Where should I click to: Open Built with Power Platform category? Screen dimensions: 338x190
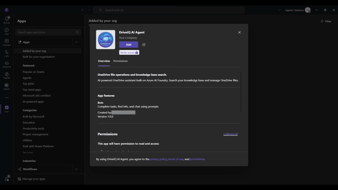pyautogui.click(x=38, y=146)
